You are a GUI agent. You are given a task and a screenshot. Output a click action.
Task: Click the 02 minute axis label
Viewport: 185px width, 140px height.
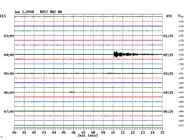click(x=34, y=132)
